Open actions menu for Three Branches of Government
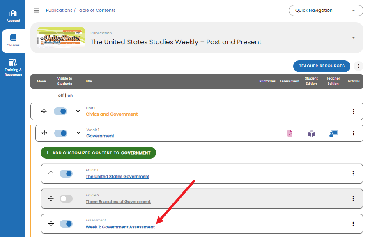This screenshot has width=368, height=237. point(353,198)
